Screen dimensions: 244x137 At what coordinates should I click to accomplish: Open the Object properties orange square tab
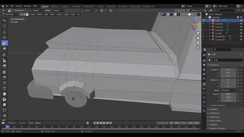pyautogui.click(x=204, y=84)
